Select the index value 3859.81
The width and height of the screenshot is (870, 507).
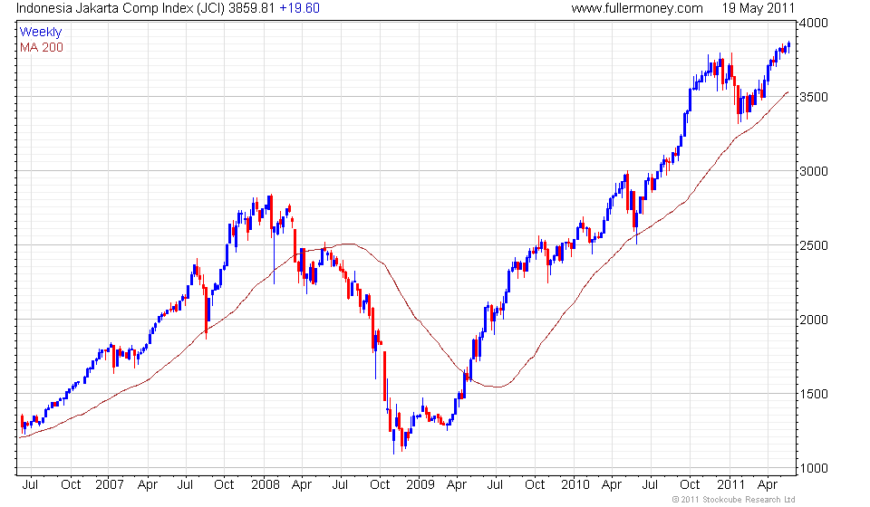point(251,8)
